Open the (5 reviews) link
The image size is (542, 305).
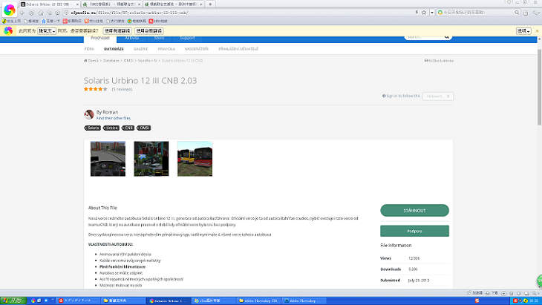122,90
